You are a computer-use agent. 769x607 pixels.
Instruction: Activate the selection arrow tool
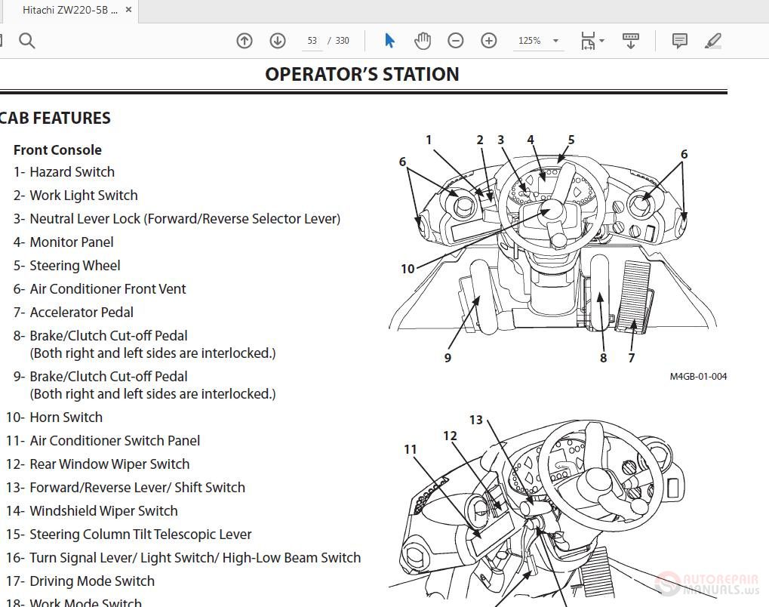390,41
